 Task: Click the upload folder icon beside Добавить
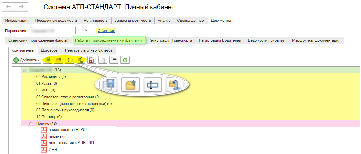pyautogui.click(x=59, y=60)
